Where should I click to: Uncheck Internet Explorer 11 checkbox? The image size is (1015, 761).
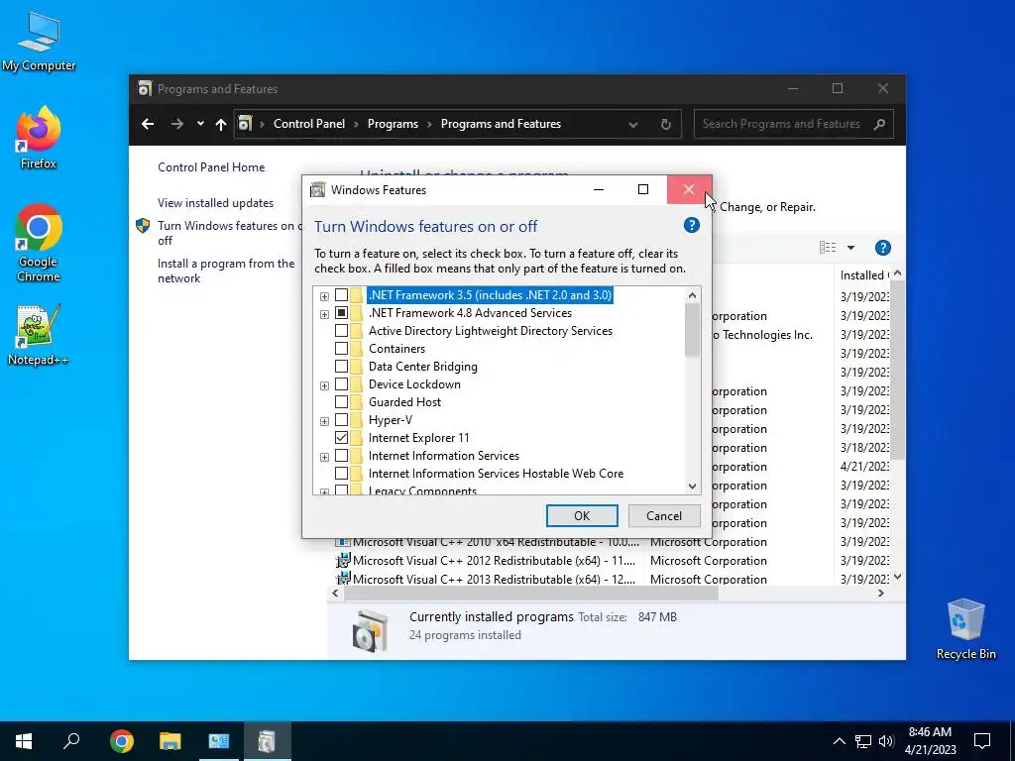click(341, 438)
